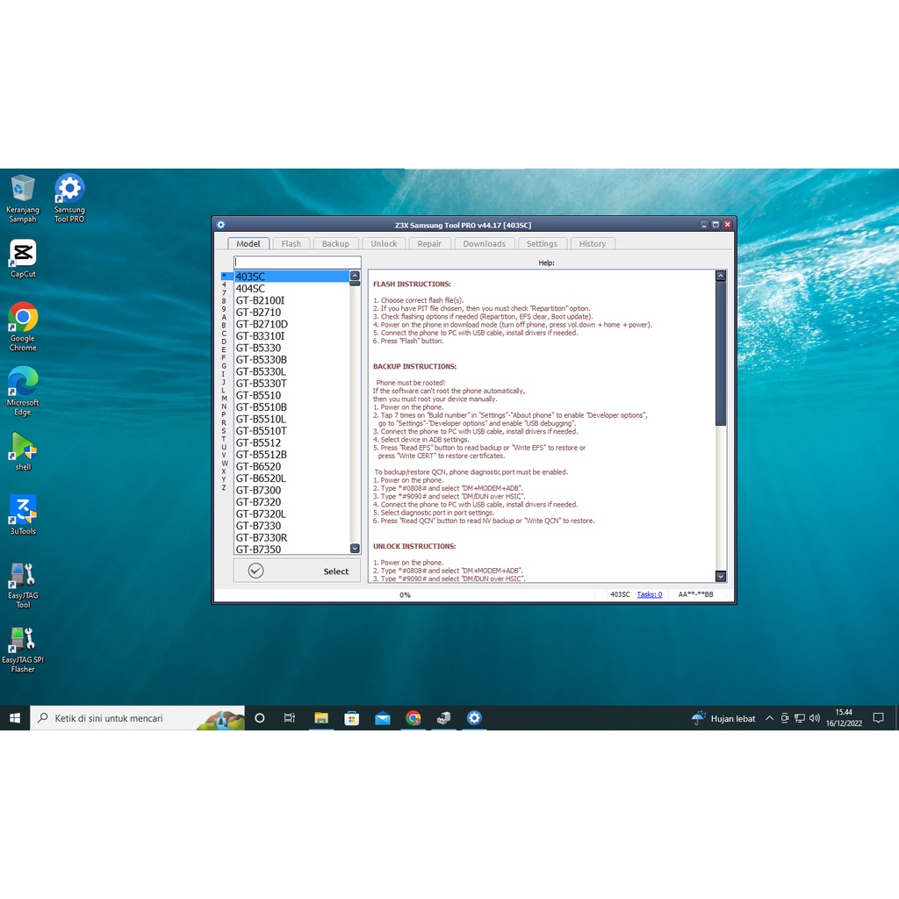Viewport: 899px width, 899px height.
Task: Select model GT-B7330R in the list
Action: pyautogui.click(x=291, y=538)
